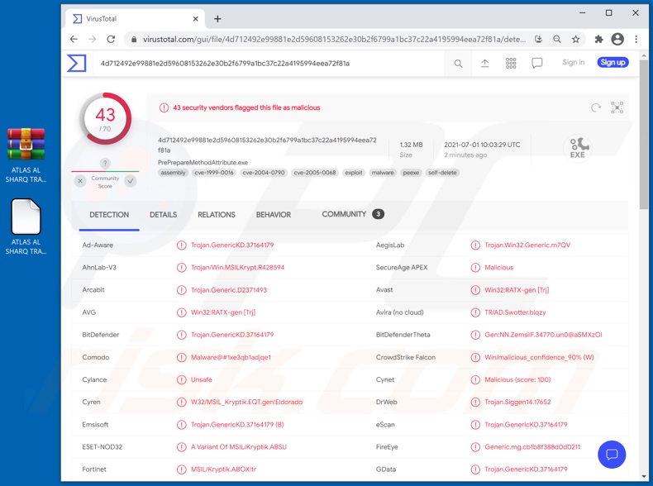Click the AhnLab-V3 Trojan/Win.MSILKrypt.R428594 result
This screenshot has height=486, width=653.
(x=237, y=267)
